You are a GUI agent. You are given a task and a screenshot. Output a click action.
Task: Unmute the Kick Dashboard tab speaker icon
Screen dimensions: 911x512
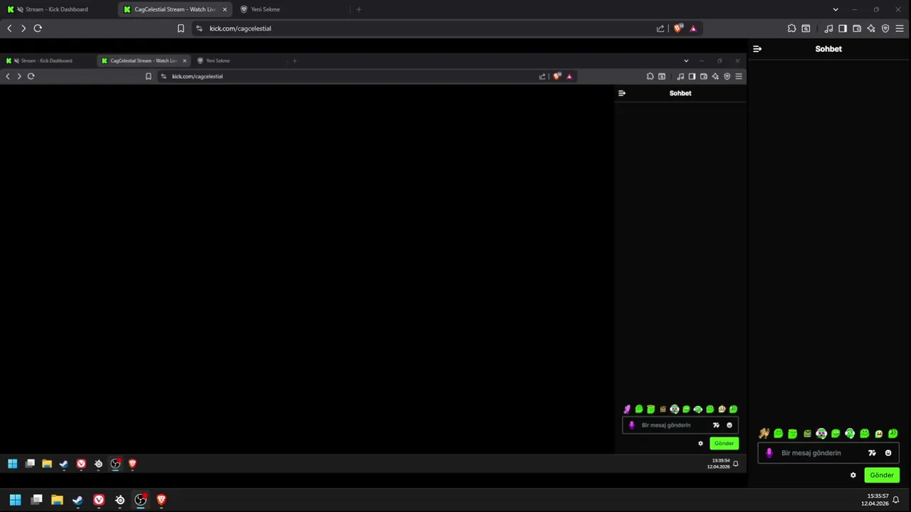pos(19,9)
